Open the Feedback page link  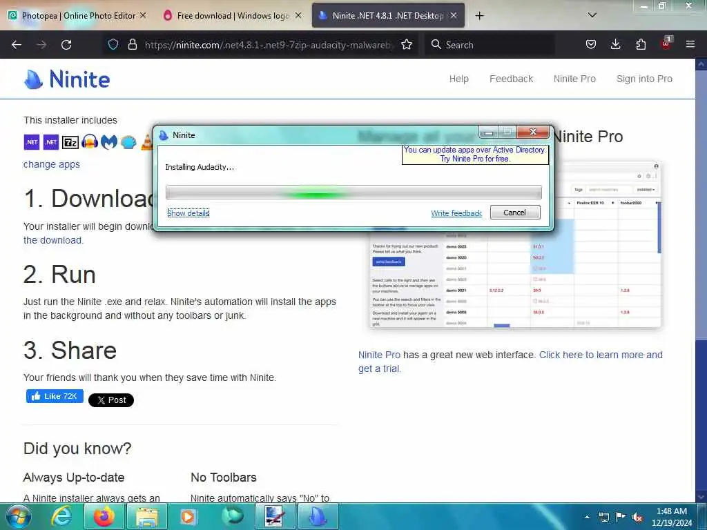(x=512, y=79)
